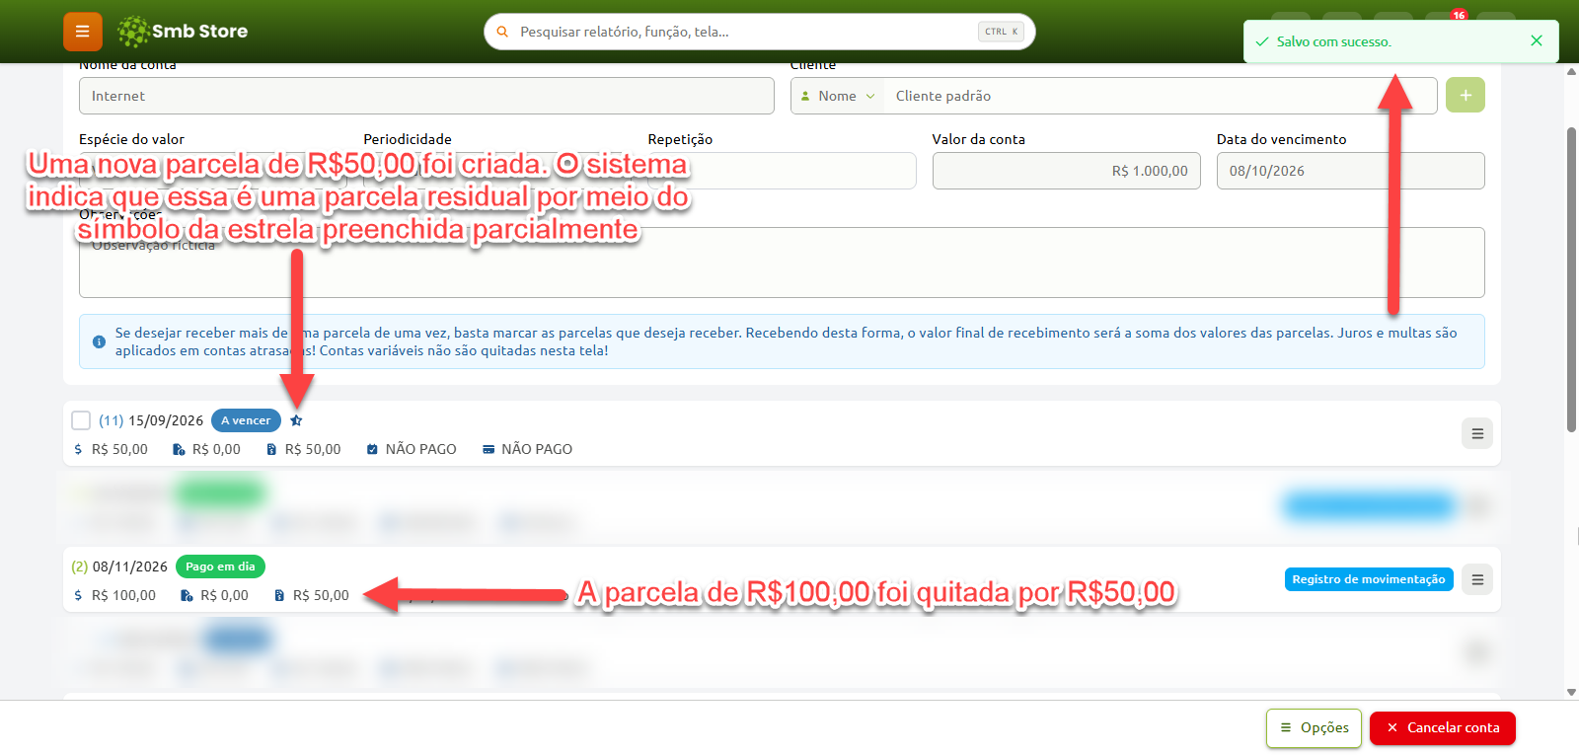Click the 'A vencer' status badge
Viewport: 1579px width, 755px height.
point(246,420)
